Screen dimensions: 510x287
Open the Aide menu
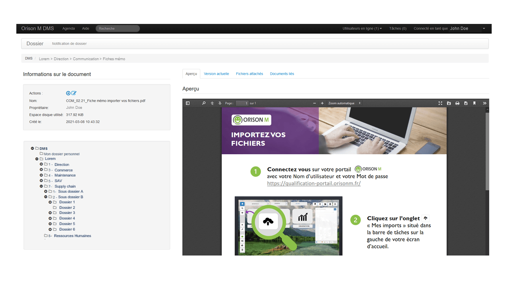coord(86,29)
